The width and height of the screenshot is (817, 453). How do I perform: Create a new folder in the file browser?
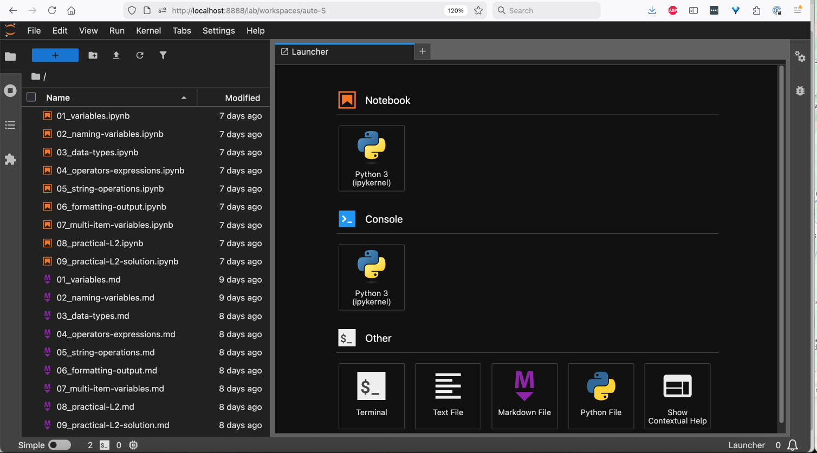tap(93, 55)
